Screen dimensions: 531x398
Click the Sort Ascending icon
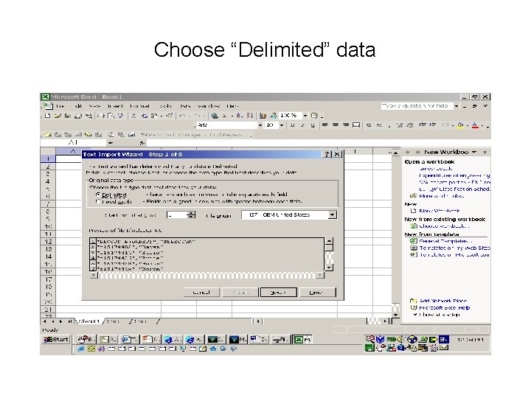(240, 116)
